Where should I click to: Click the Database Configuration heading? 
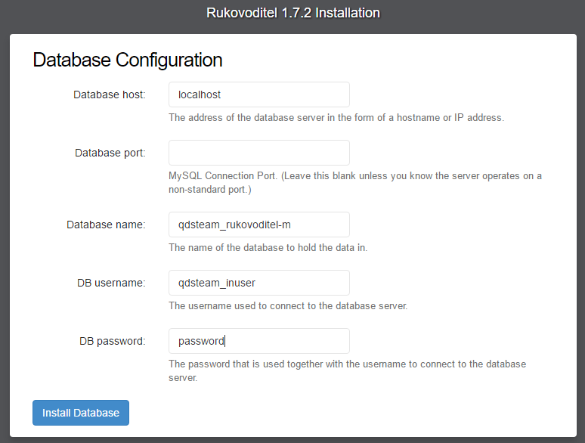coord(128,60)
